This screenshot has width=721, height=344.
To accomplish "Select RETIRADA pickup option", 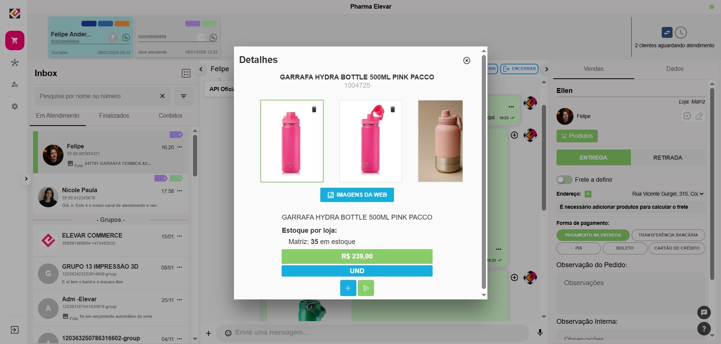I will pos(668,157).
